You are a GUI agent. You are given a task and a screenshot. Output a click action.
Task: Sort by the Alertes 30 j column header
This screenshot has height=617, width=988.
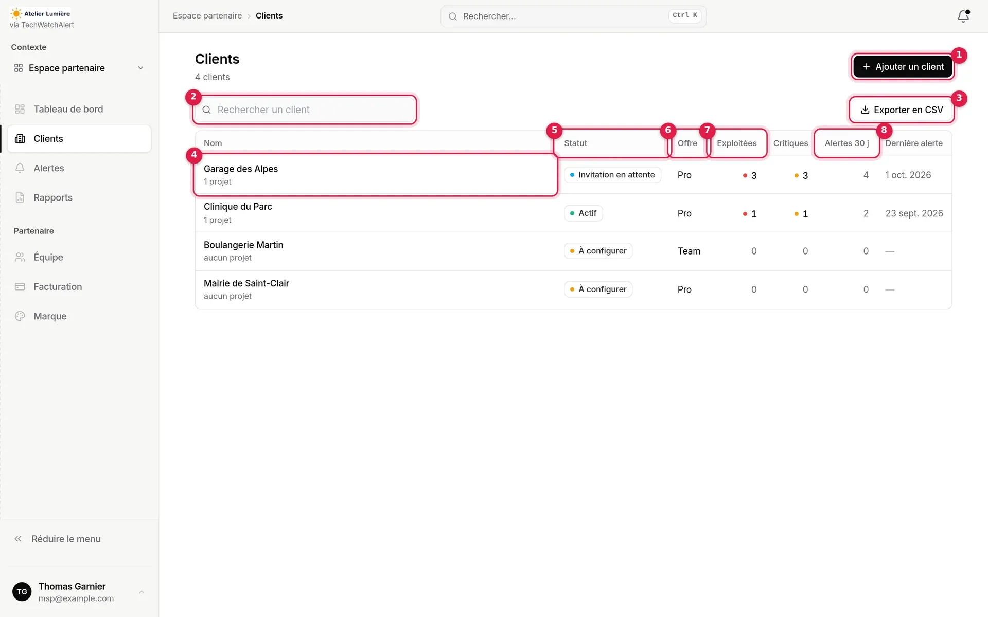click(x=846, y=143)
